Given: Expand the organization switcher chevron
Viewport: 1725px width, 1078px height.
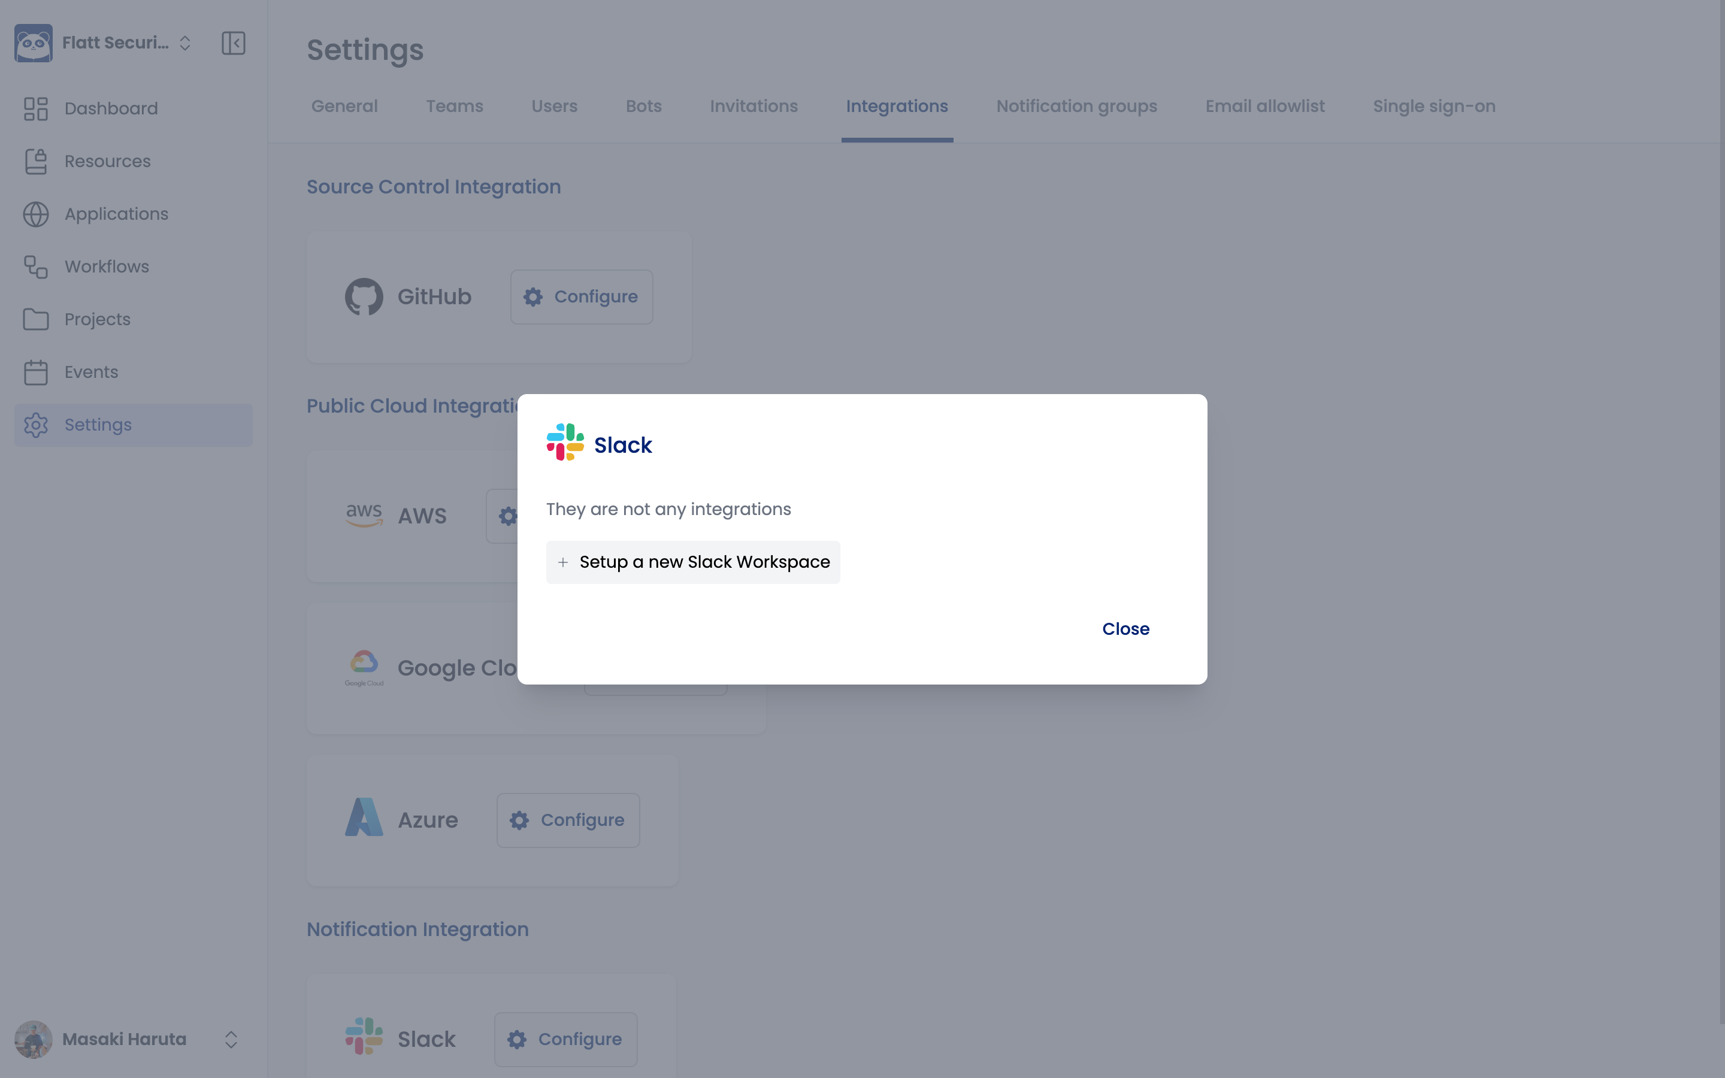Looking at the screenshot, I should (184, 43).
